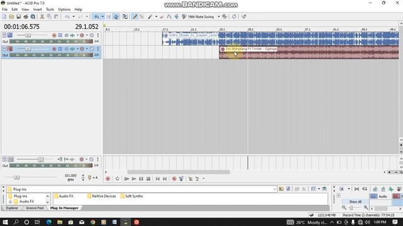Solo track 2 with exclamation icon
This screenshot has width=403, height=226.
click(x=98, y=49)
